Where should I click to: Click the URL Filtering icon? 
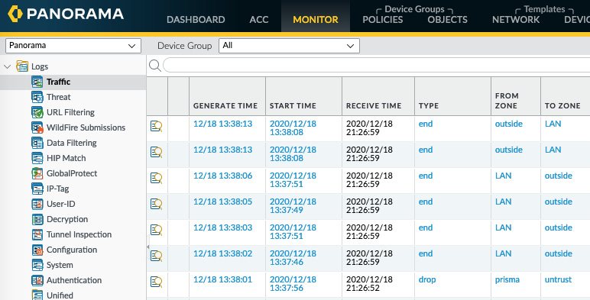(37, 112)
